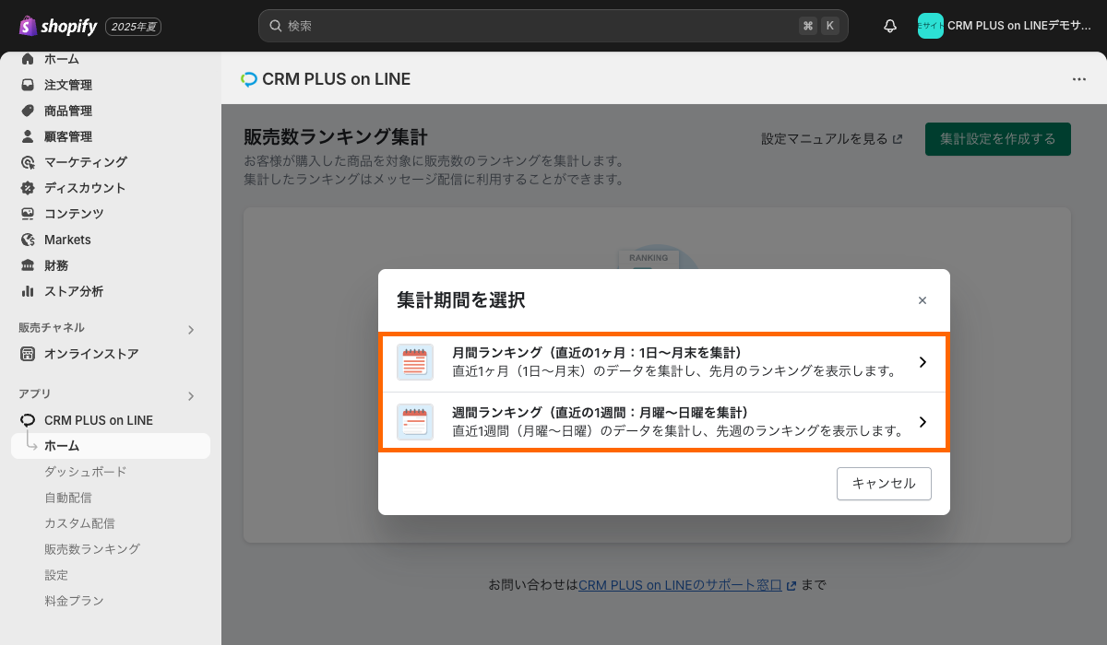Close the 集計期間を選択 dialog
The height and width of the screenshot is (645, 1107).
coord(922,300)
